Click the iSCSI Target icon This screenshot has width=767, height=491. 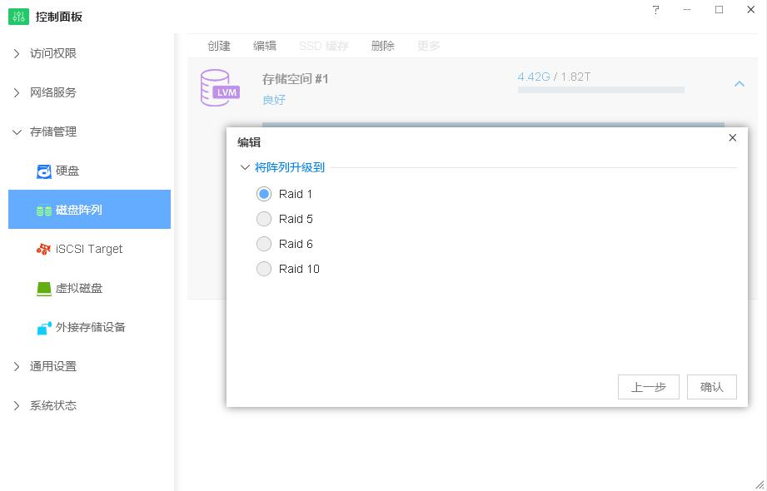click(44, 250)
